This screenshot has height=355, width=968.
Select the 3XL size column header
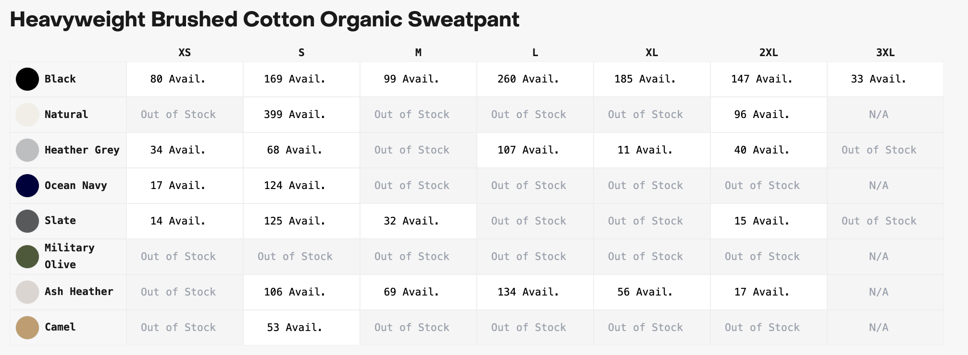point(885,53)
